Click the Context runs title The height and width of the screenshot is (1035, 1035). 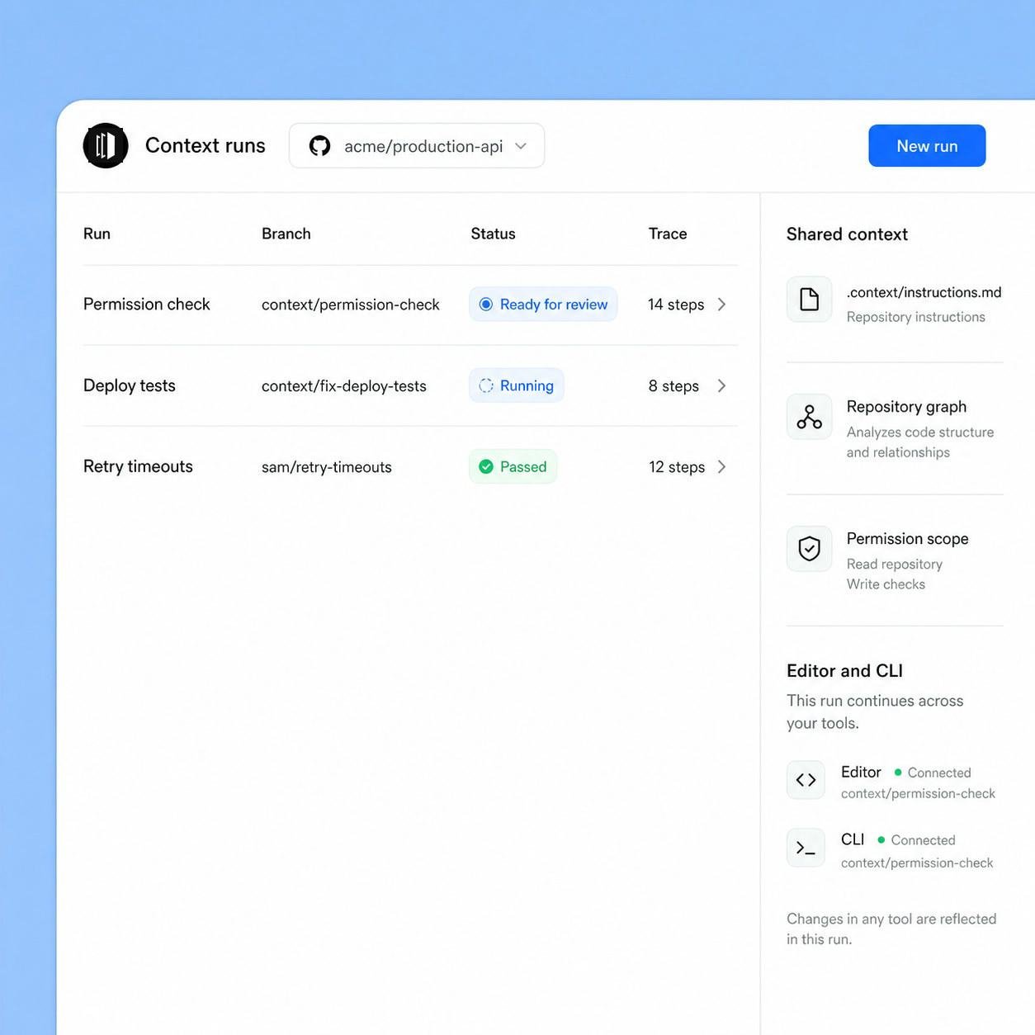(x=206, y=145)
